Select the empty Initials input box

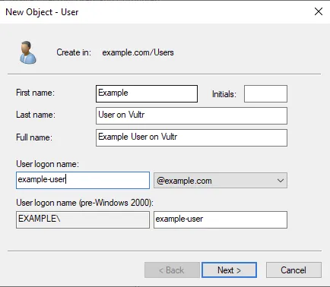pos(265,93)
